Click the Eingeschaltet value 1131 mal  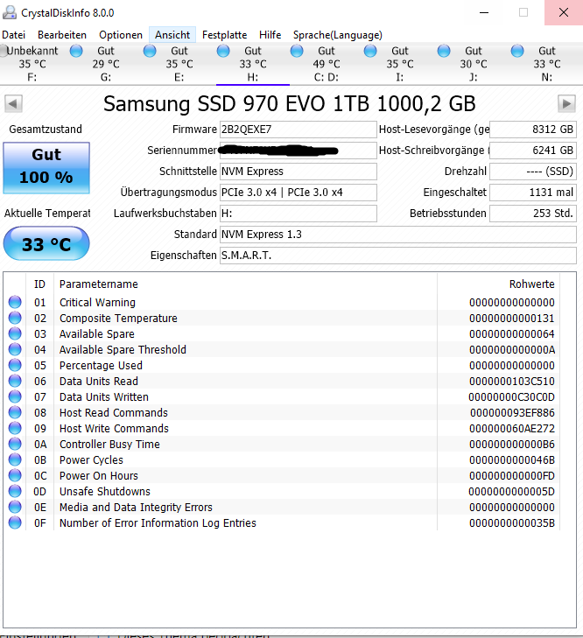[x=533, y=193]
